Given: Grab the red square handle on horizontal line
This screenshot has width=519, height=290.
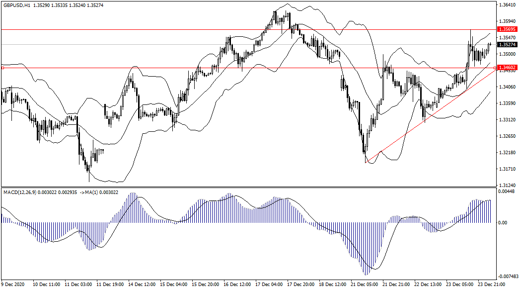Looking at the screenshot, I should [2, 68].
